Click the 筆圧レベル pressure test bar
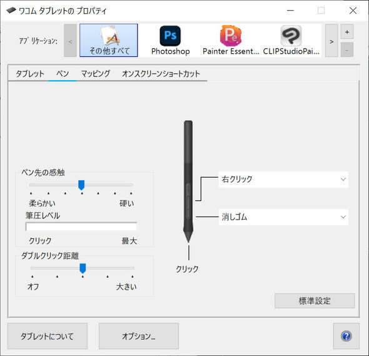Screen dimensions: 369x356 (81, 226)
